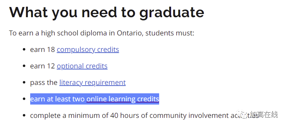
Task: Click the bullet beside the highlighted line
Action: point(24,99)
